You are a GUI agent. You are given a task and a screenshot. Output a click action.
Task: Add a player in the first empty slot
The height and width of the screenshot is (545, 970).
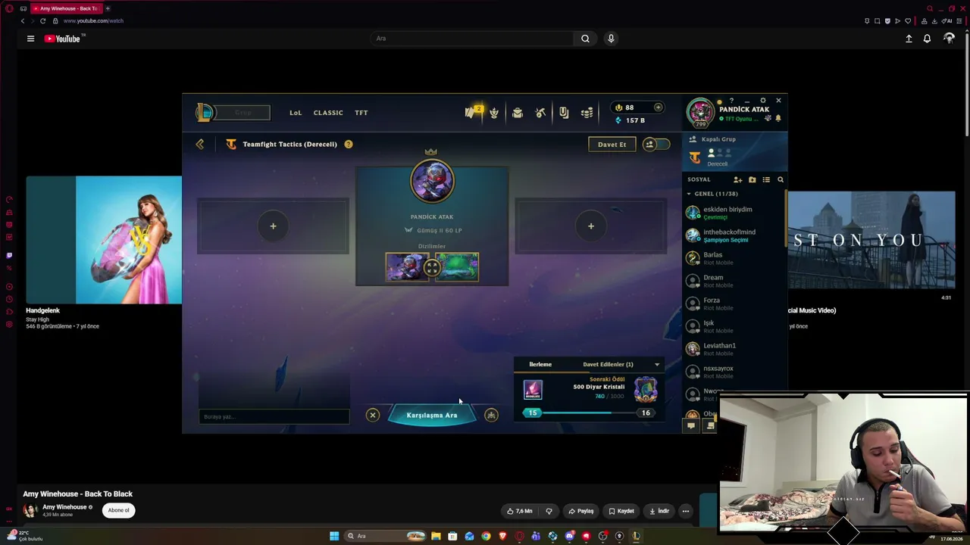tap(274, 226)
